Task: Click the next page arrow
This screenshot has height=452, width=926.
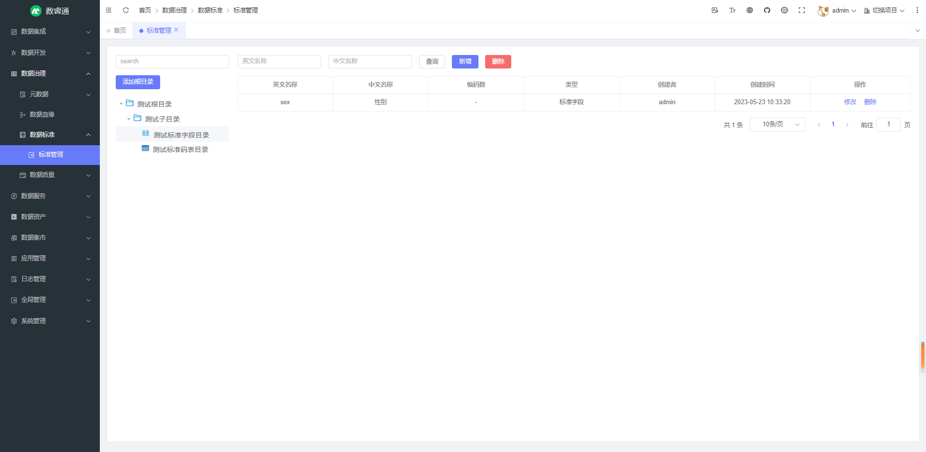Action: tap(847, 124)
